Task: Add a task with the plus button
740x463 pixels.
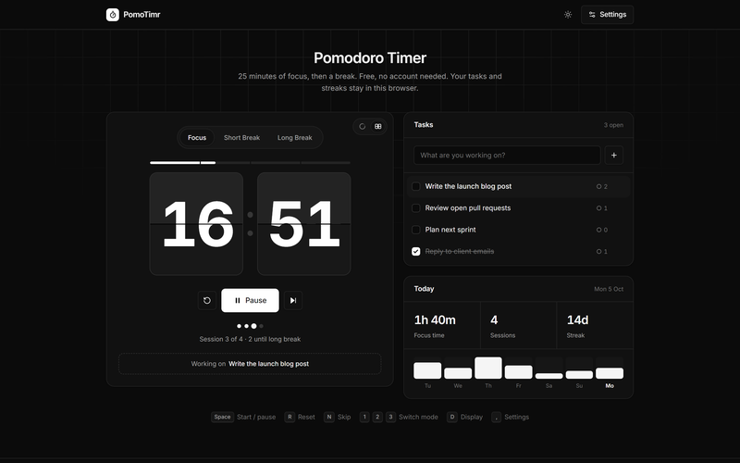Action: click(614, 155)
